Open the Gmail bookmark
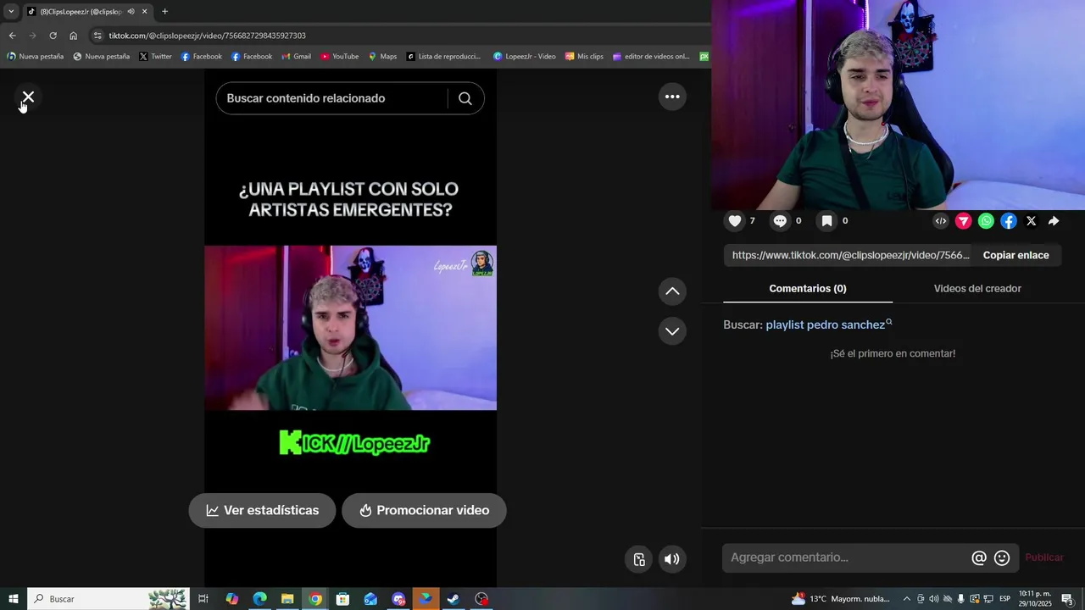 point(297,57)
